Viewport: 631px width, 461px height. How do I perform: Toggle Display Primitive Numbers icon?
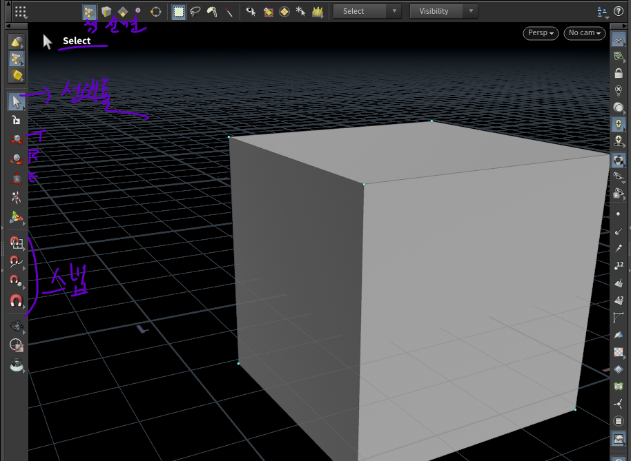click(x=619, y=300)
